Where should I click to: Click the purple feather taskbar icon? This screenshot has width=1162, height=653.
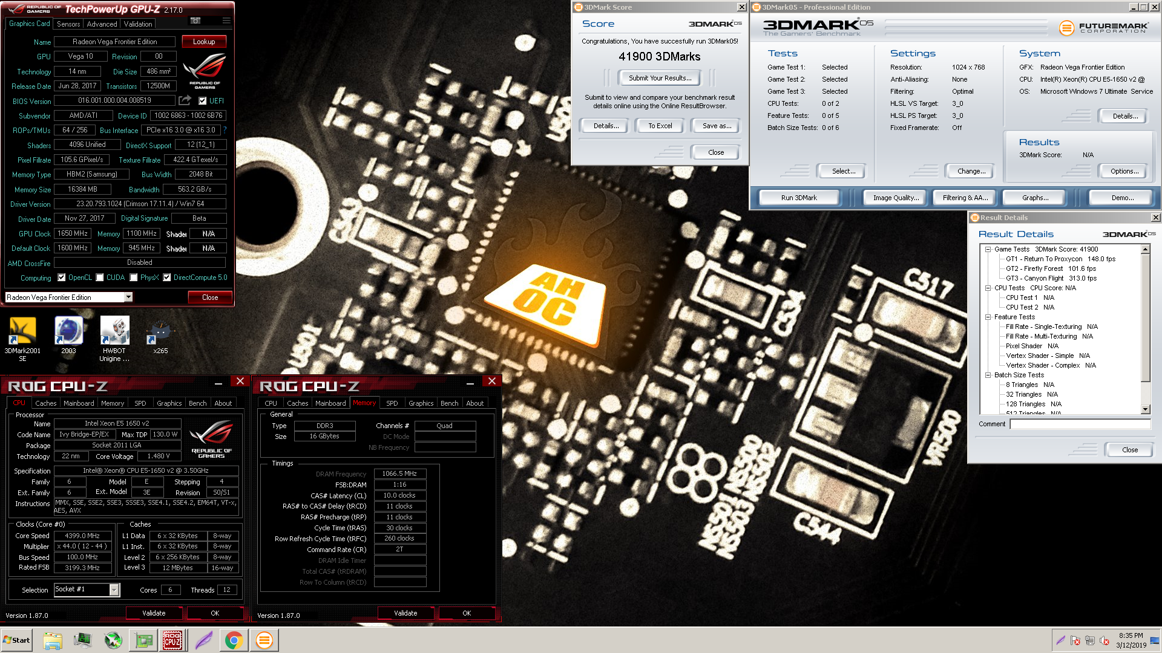pos(204,640)
